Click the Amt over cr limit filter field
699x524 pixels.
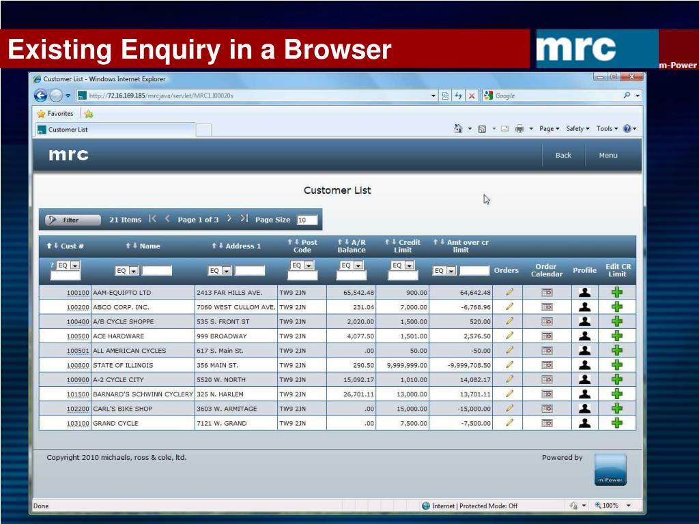474,270
